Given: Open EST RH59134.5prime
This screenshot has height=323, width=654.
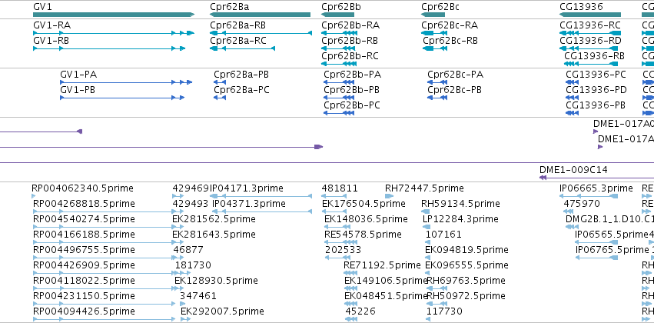Looking at the screenshot, I should tap(460, 204).
